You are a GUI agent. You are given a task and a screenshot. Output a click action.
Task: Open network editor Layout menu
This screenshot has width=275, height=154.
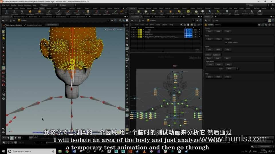coord(164,25)
